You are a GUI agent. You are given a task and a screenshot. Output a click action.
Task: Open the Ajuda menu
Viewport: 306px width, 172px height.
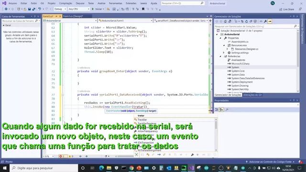point(154,3)
